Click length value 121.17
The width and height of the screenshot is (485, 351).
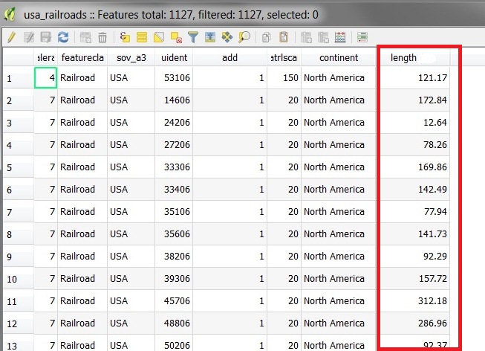coord(432,78)
